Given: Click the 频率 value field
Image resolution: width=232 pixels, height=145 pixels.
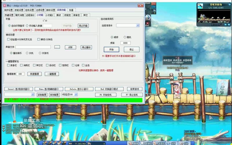Looking at the screenshot, I should (126, 43).
